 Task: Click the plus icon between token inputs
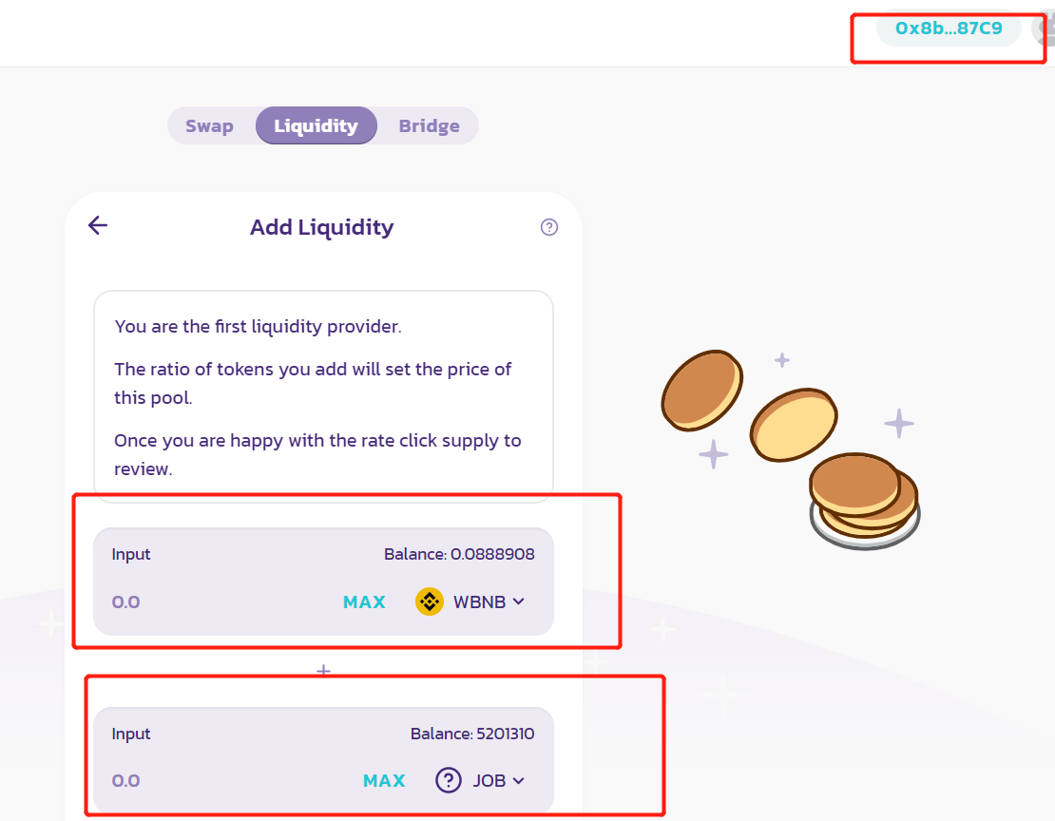pyautogui.click(x=323, y=670)
